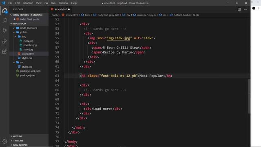The image size is (261, 147).
Task: Place cursor on 'Most Popular' text line 63
Action: pyautogui.click(x=151, y=76)
